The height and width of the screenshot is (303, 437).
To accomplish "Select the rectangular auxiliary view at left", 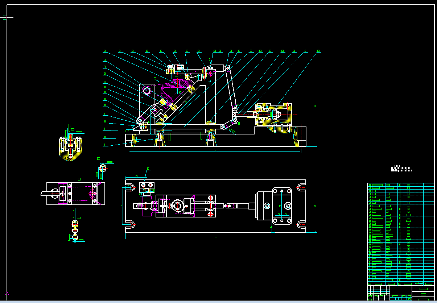I will [75, 194].
